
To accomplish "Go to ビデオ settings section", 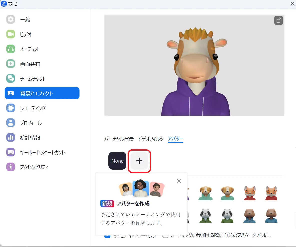I will [x=26, y=34].
